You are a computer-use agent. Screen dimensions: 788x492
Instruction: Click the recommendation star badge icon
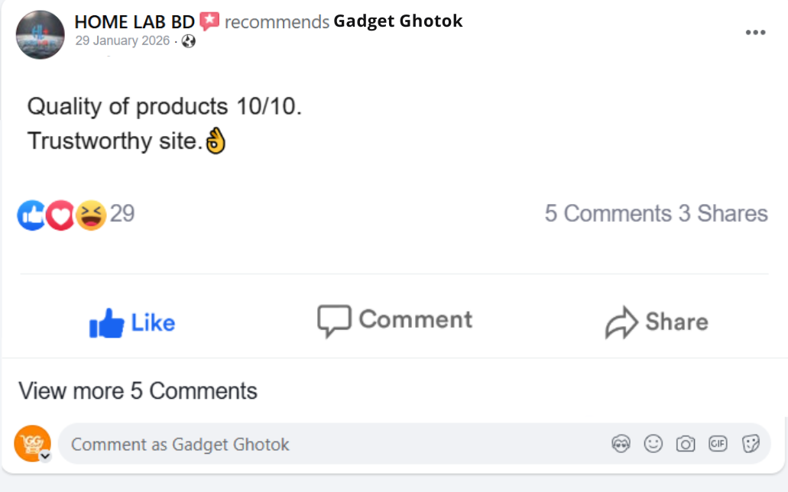[x=209, y=21]
